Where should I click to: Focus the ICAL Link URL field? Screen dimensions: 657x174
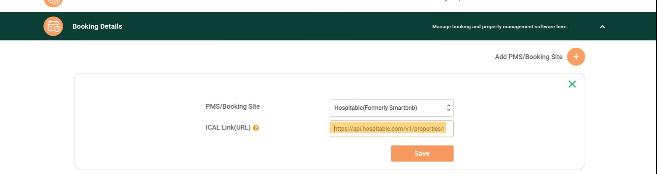pos(391,129)
